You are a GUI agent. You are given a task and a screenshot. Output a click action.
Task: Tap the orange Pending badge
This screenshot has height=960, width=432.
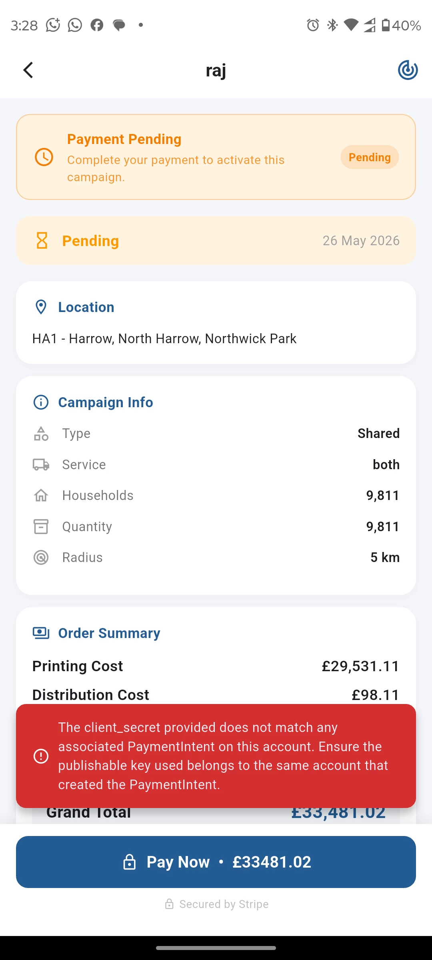tap(370, 157)
